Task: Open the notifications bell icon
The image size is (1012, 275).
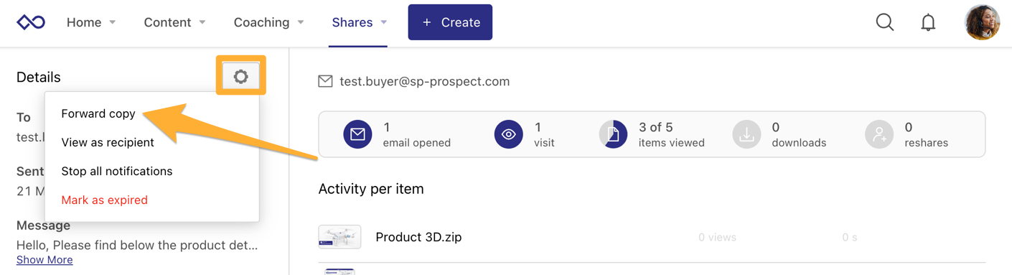Action: tap(928, 22)
